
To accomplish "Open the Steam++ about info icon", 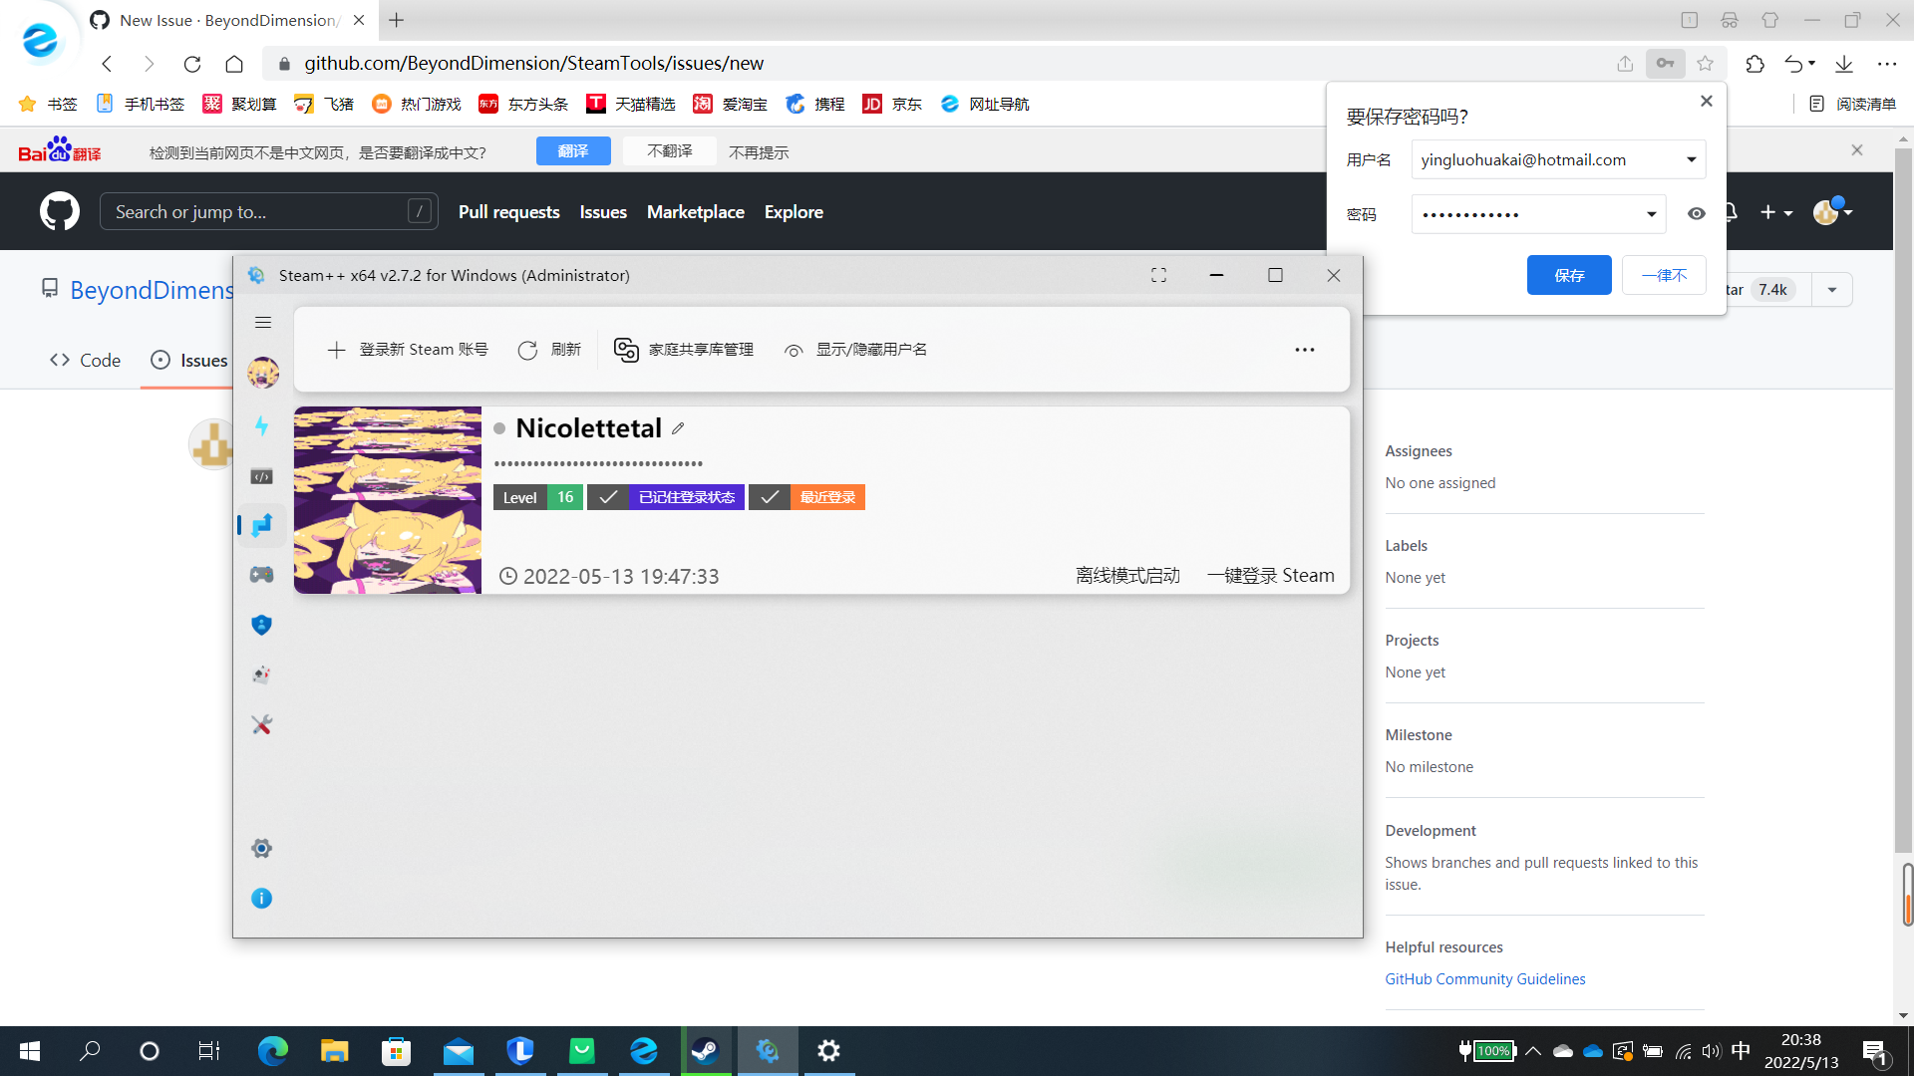I will click(x=261, y=899).
